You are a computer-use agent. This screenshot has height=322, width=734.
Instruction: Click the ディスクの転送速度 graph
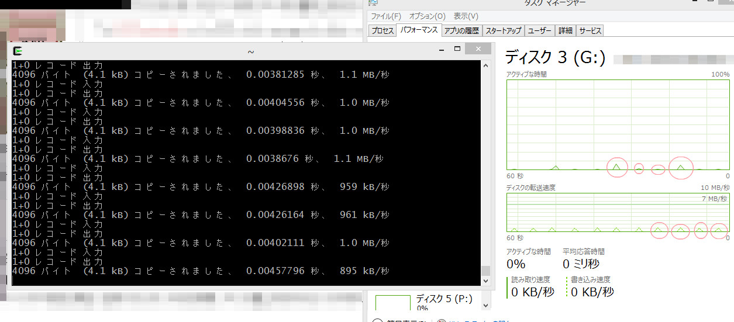(618, 213)
